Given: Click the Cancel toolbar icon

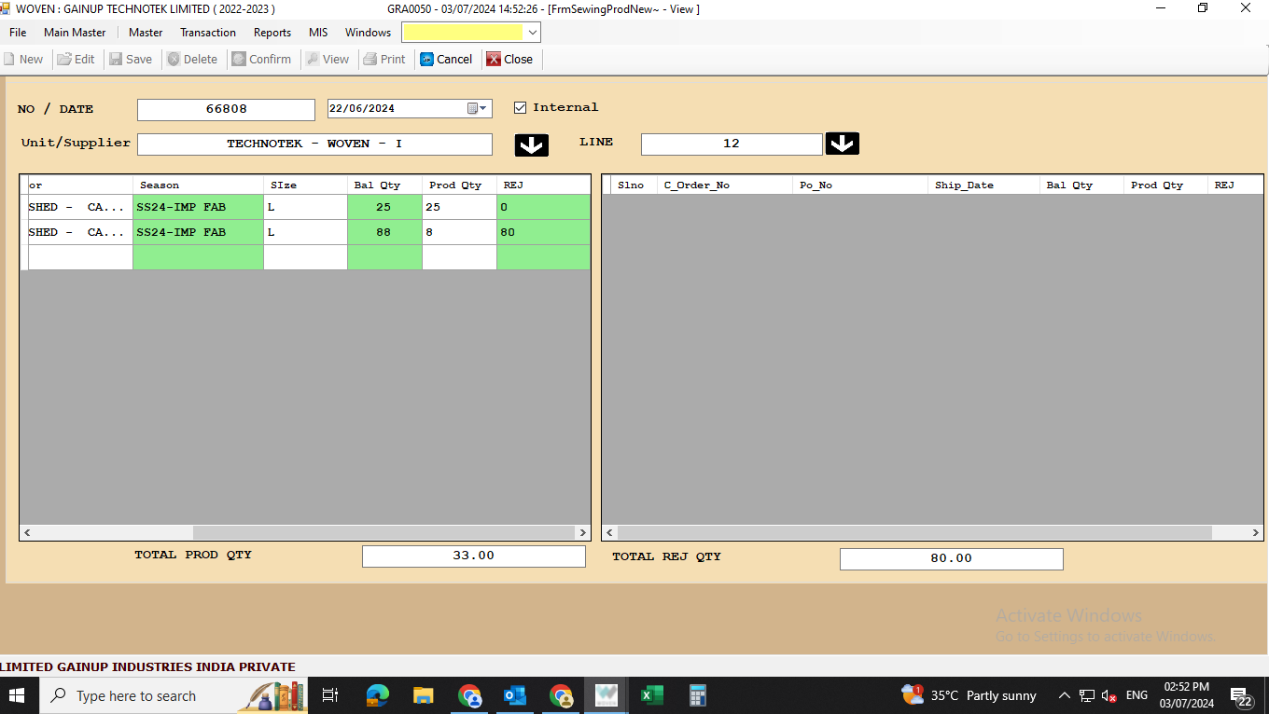Looking at the screenshot, I should coord(427,59).
